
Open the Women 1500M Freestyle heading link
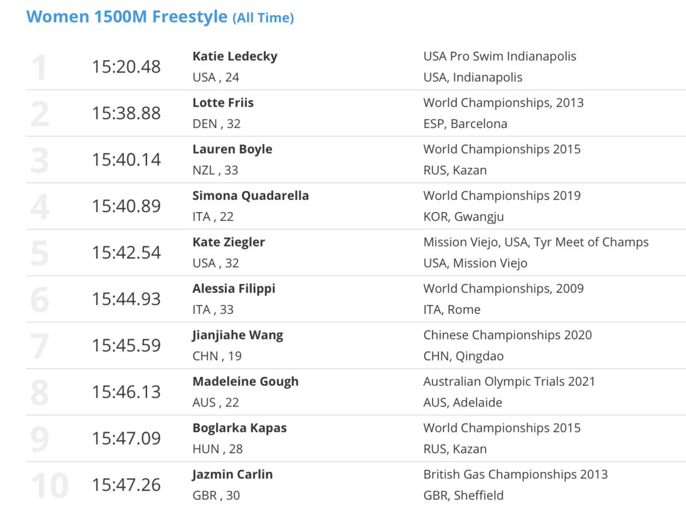127,17
